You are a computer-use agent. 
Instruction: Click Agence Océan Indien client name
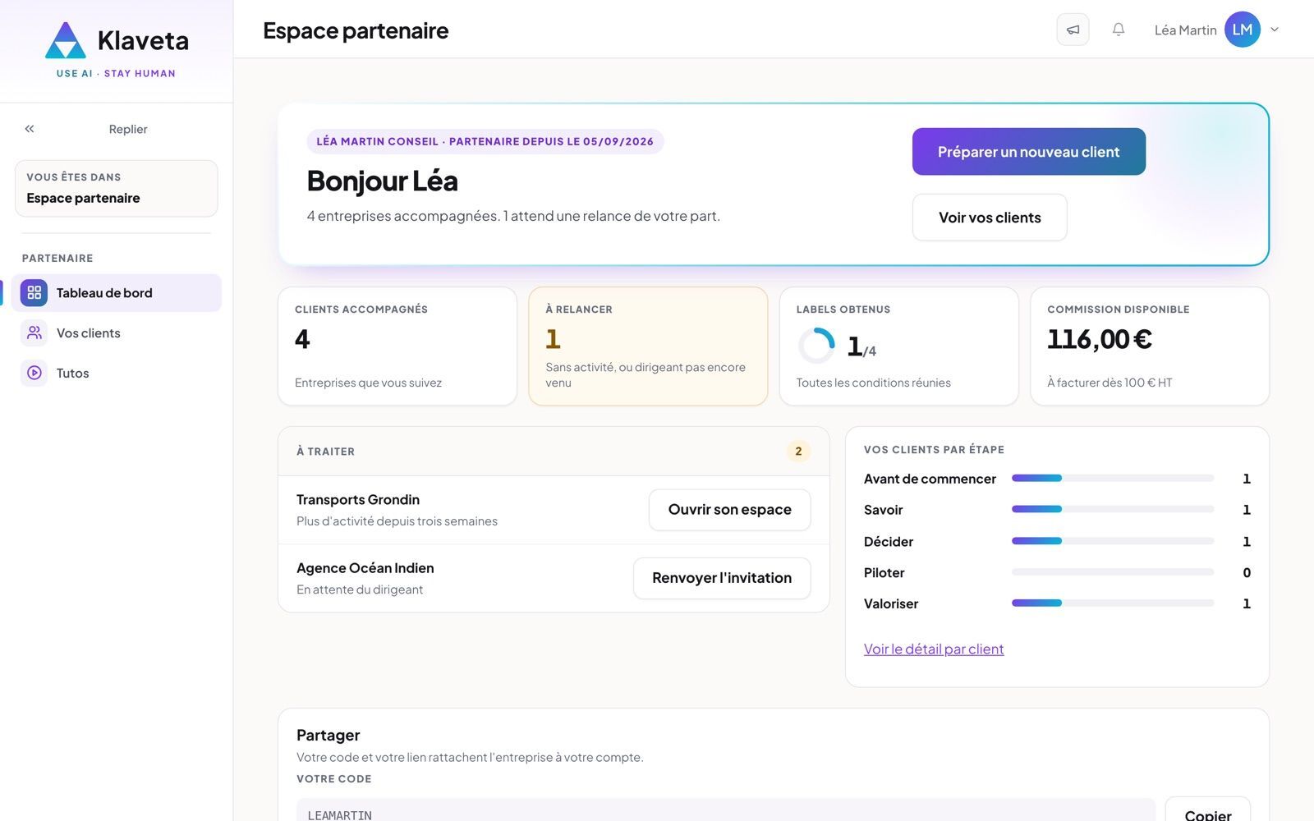coord(365,568)
